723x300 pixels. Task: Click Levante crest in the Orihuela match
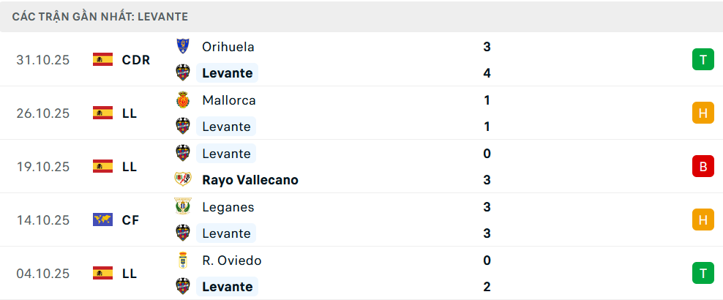tap(183, 72)
